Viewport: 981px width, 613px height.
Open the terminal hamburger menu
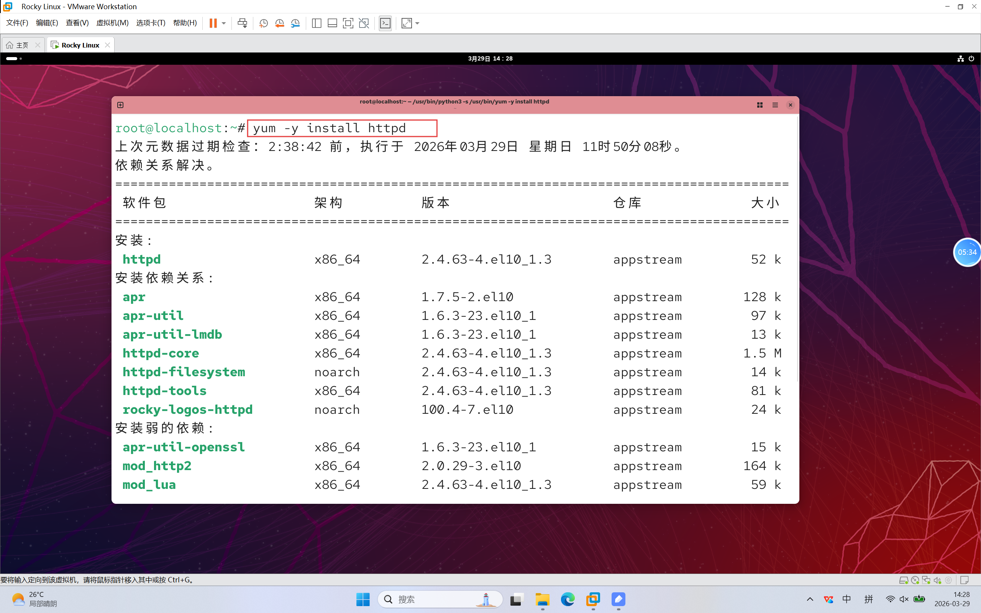click(x=775, y=105)
